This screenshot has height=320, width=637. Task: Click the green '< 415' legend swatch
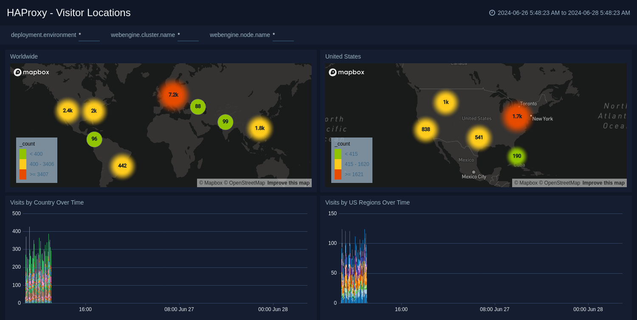pos(338,154)
